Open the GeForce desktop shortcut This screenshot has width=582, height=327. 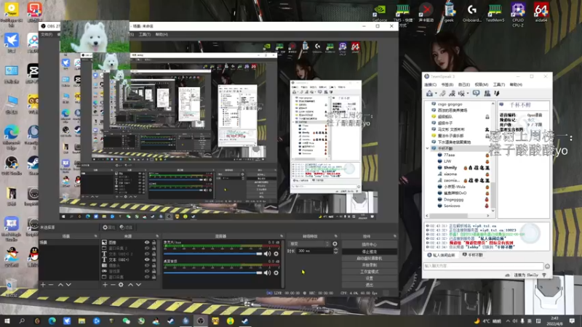tap(380, 12)
